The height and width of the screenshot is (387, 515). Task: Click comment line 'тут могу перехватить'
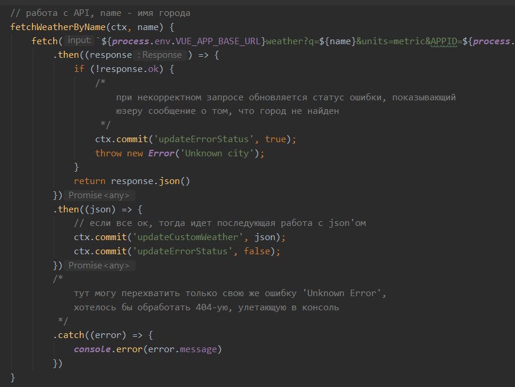230,293
